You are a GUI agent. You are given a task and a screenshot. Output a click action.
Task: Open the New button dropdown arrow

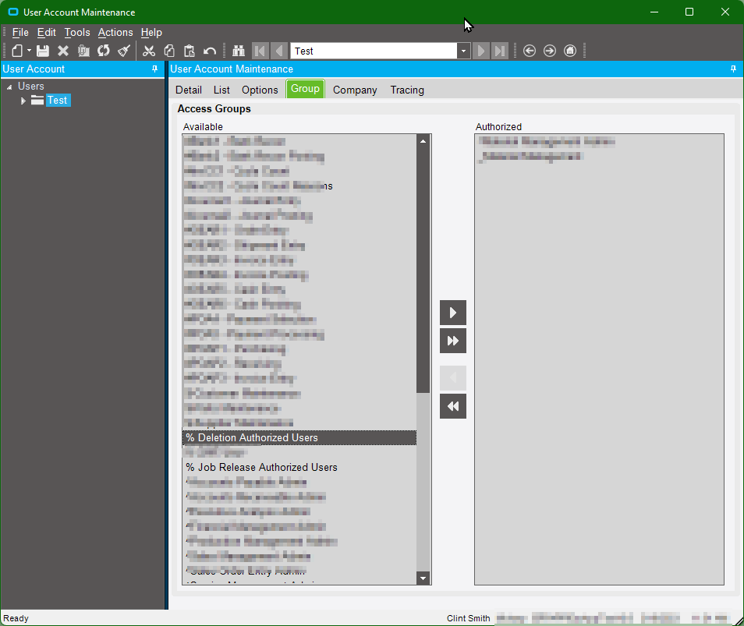click(x=29, y=51)
